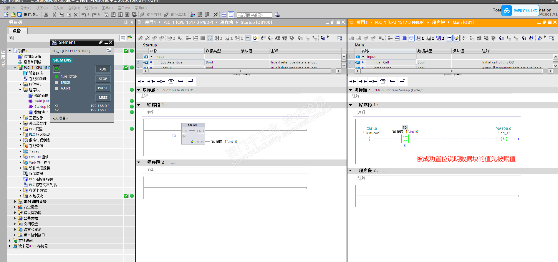Undo the last action
This screenshot has width=558, height=262.
pyautogui.click(x=84, y=15)
